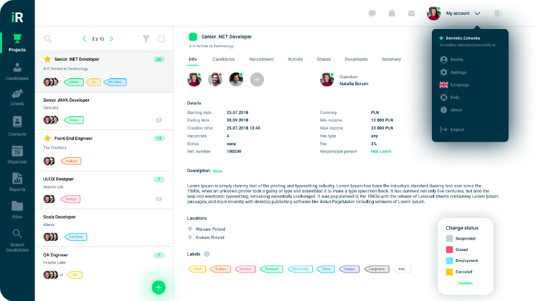
Task: Go to previous page of projects
Action: (84, 39)
